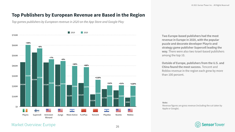The height and width of the screenshot is (132, 235).
Task: Click the Supercell publisher label
Action: [37, 115]
